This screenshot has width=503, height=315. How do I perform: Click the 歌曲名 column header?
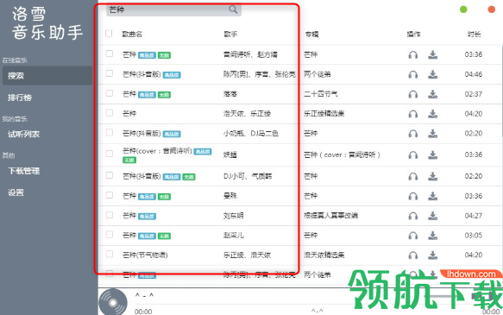(x=132, y=34)
